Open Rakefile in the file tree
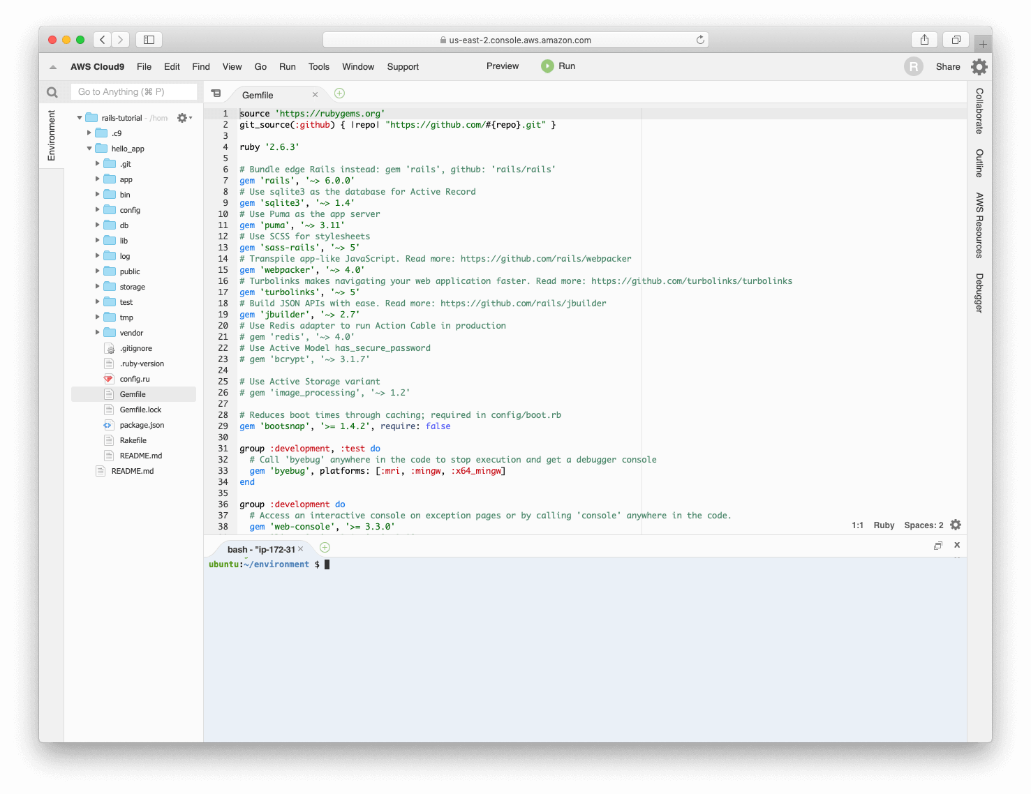 coord(133,440)
